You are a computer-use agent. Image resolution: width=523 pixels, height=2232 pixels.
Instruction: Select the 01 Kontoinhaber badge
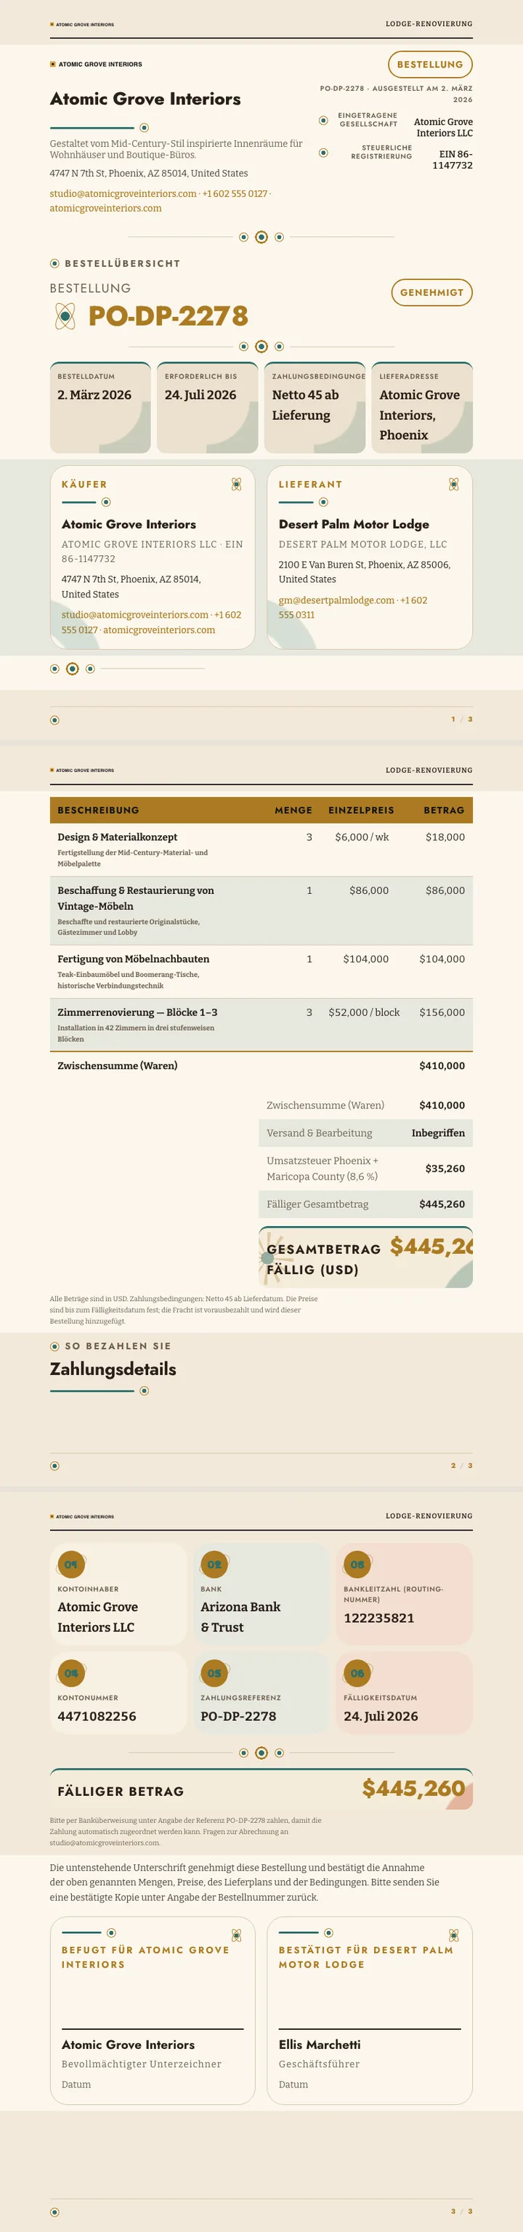point(72,1564)
